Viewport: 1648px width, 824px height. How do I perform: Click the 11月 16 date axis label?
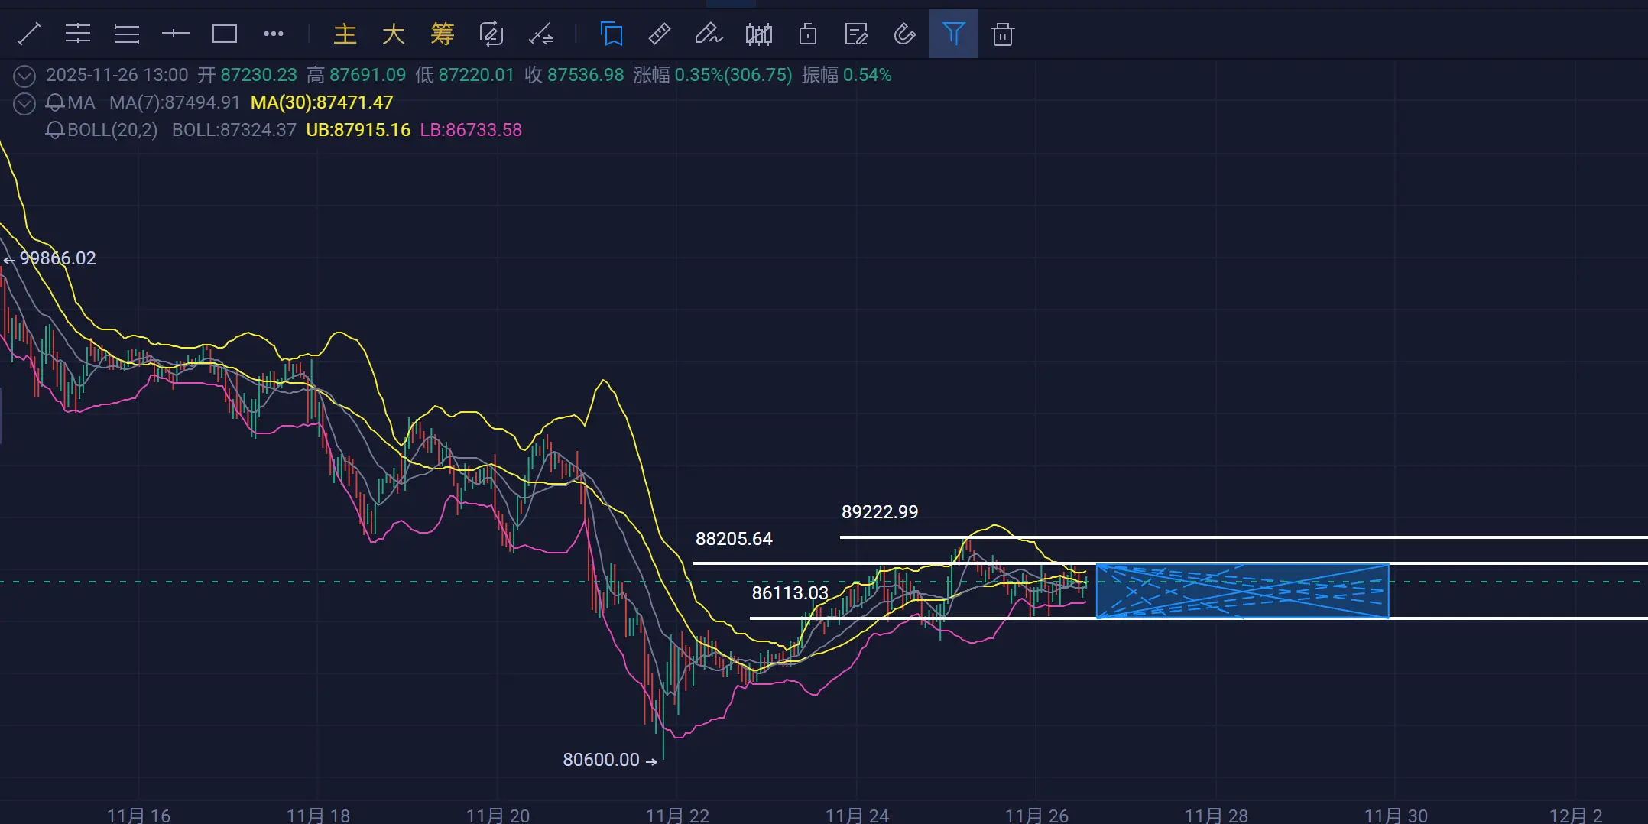(138, 816)
